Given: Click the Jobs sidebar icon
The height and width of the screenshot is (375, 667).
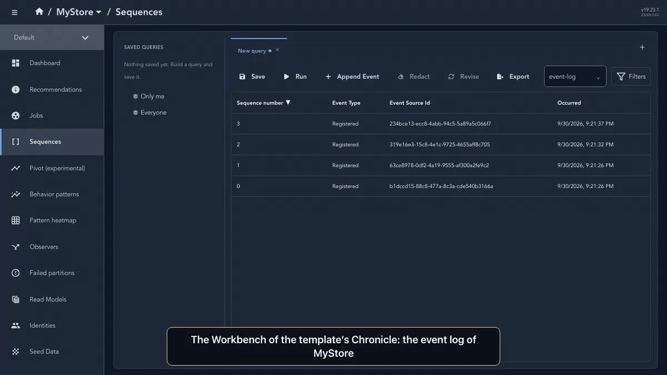Looking at the screenshot, I should (x=16, y=116).
